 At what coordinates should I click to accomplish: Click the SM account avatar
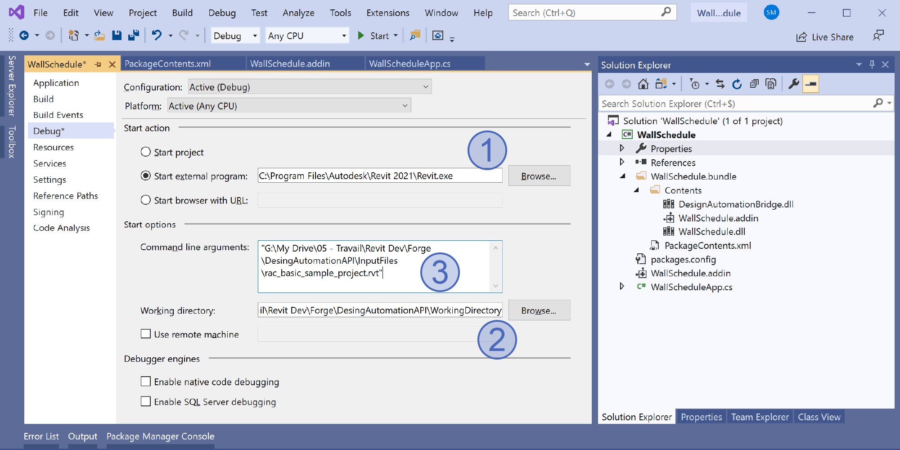tap(771, 13)
